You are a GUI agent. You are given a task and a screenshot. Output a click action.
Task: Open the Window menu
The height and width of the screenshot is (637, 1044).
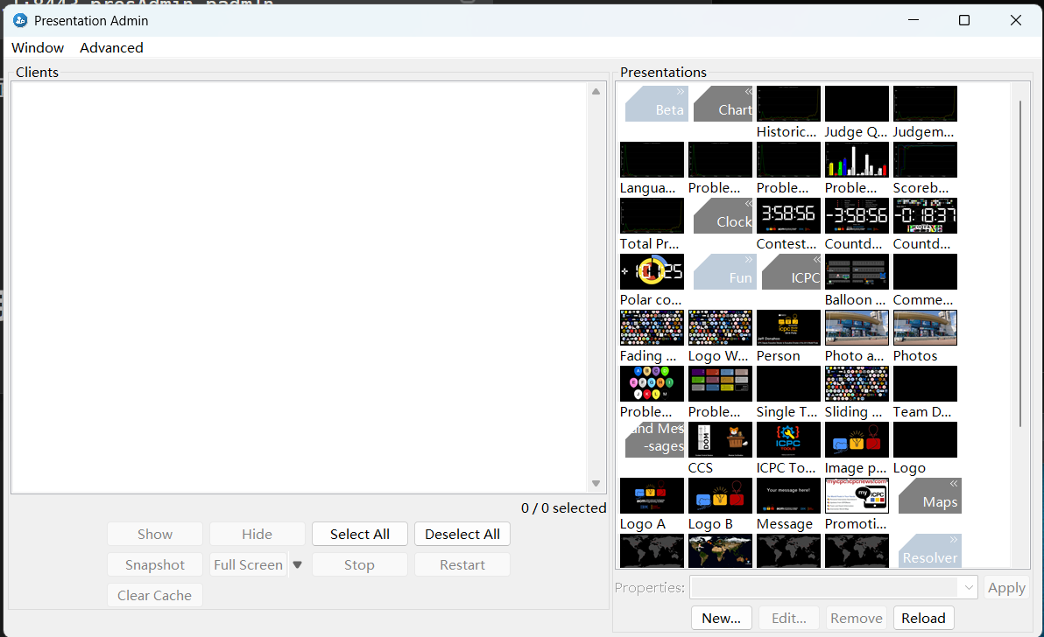click(x=38, y=48)
